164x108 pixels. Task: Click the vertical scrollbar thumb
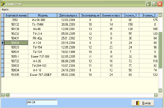[160, 50]
